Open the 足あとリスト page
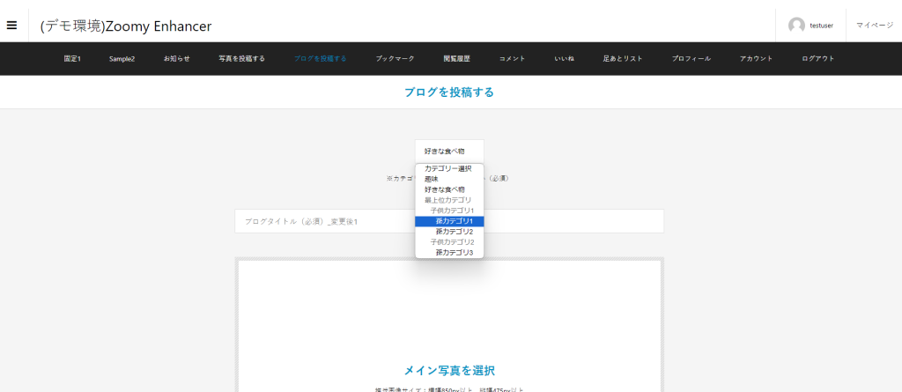 pos(622,59)
